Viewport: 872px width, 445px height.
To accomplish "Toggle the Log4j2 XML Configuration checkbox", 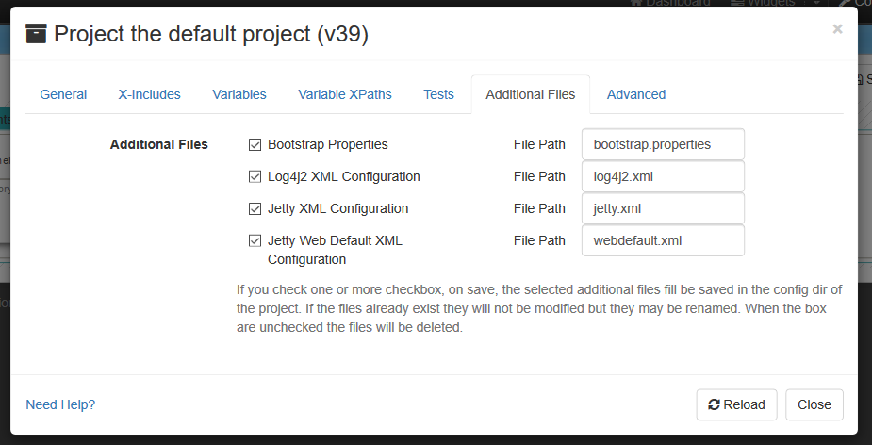I will (255, 176).
